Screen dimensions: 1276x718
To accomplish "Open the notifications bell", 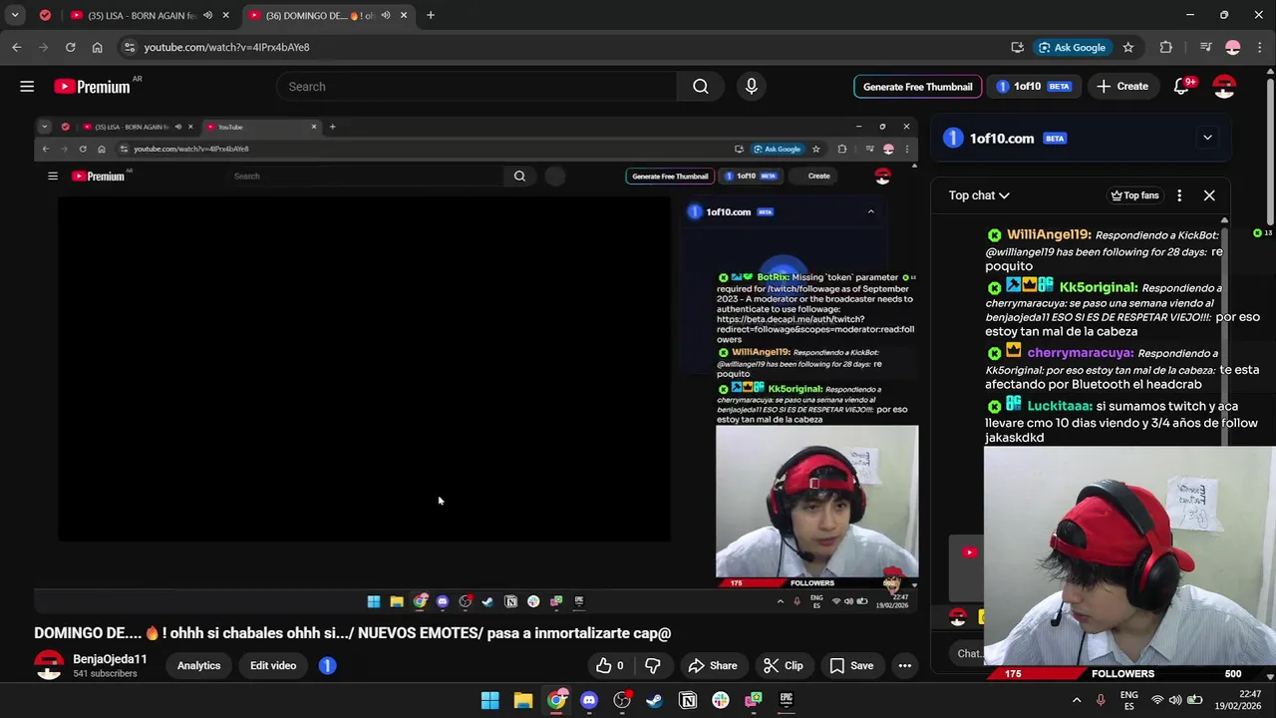I will (x=1181, y=87).
